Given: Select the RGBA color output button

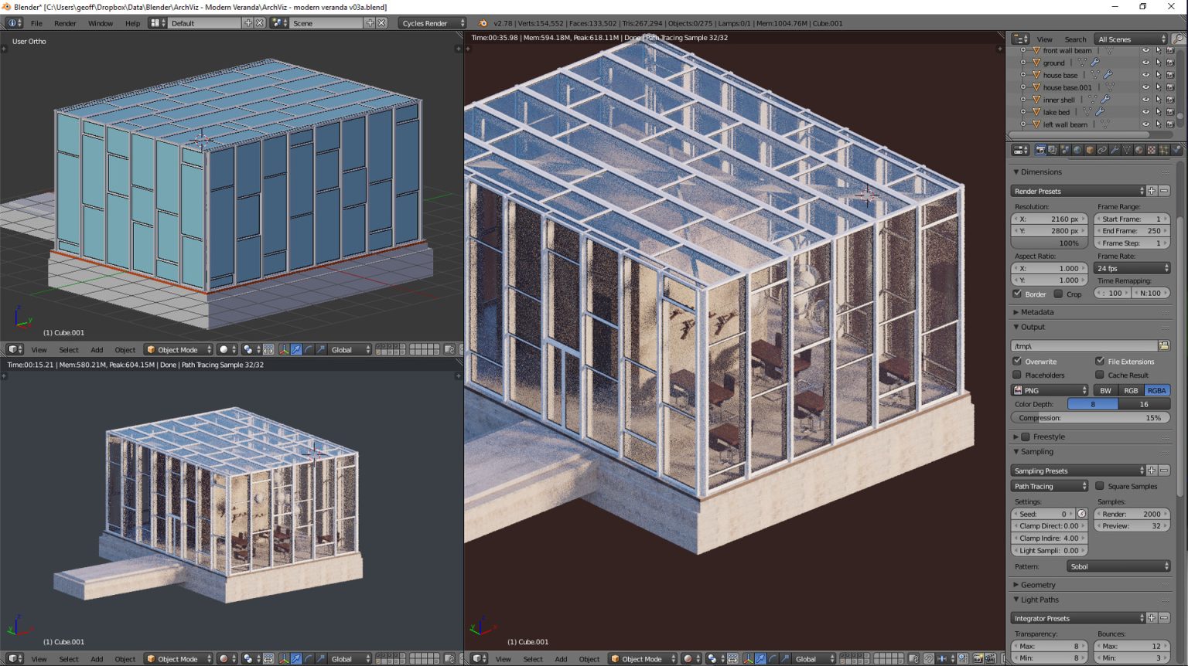Looking at the screenshot, I should point(1157,390).
